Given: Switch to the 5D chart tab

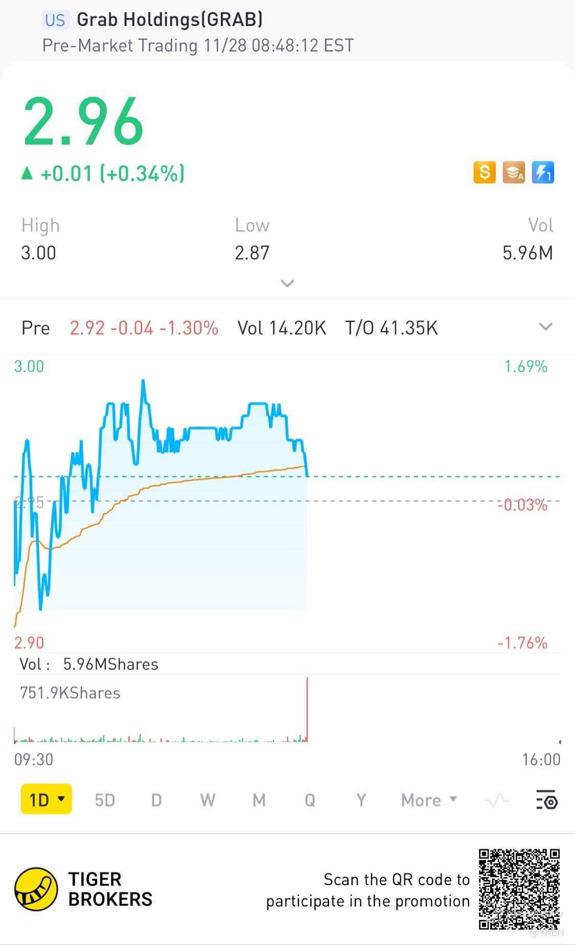Looking at the screenshot, I should click(x=105, y=800).
